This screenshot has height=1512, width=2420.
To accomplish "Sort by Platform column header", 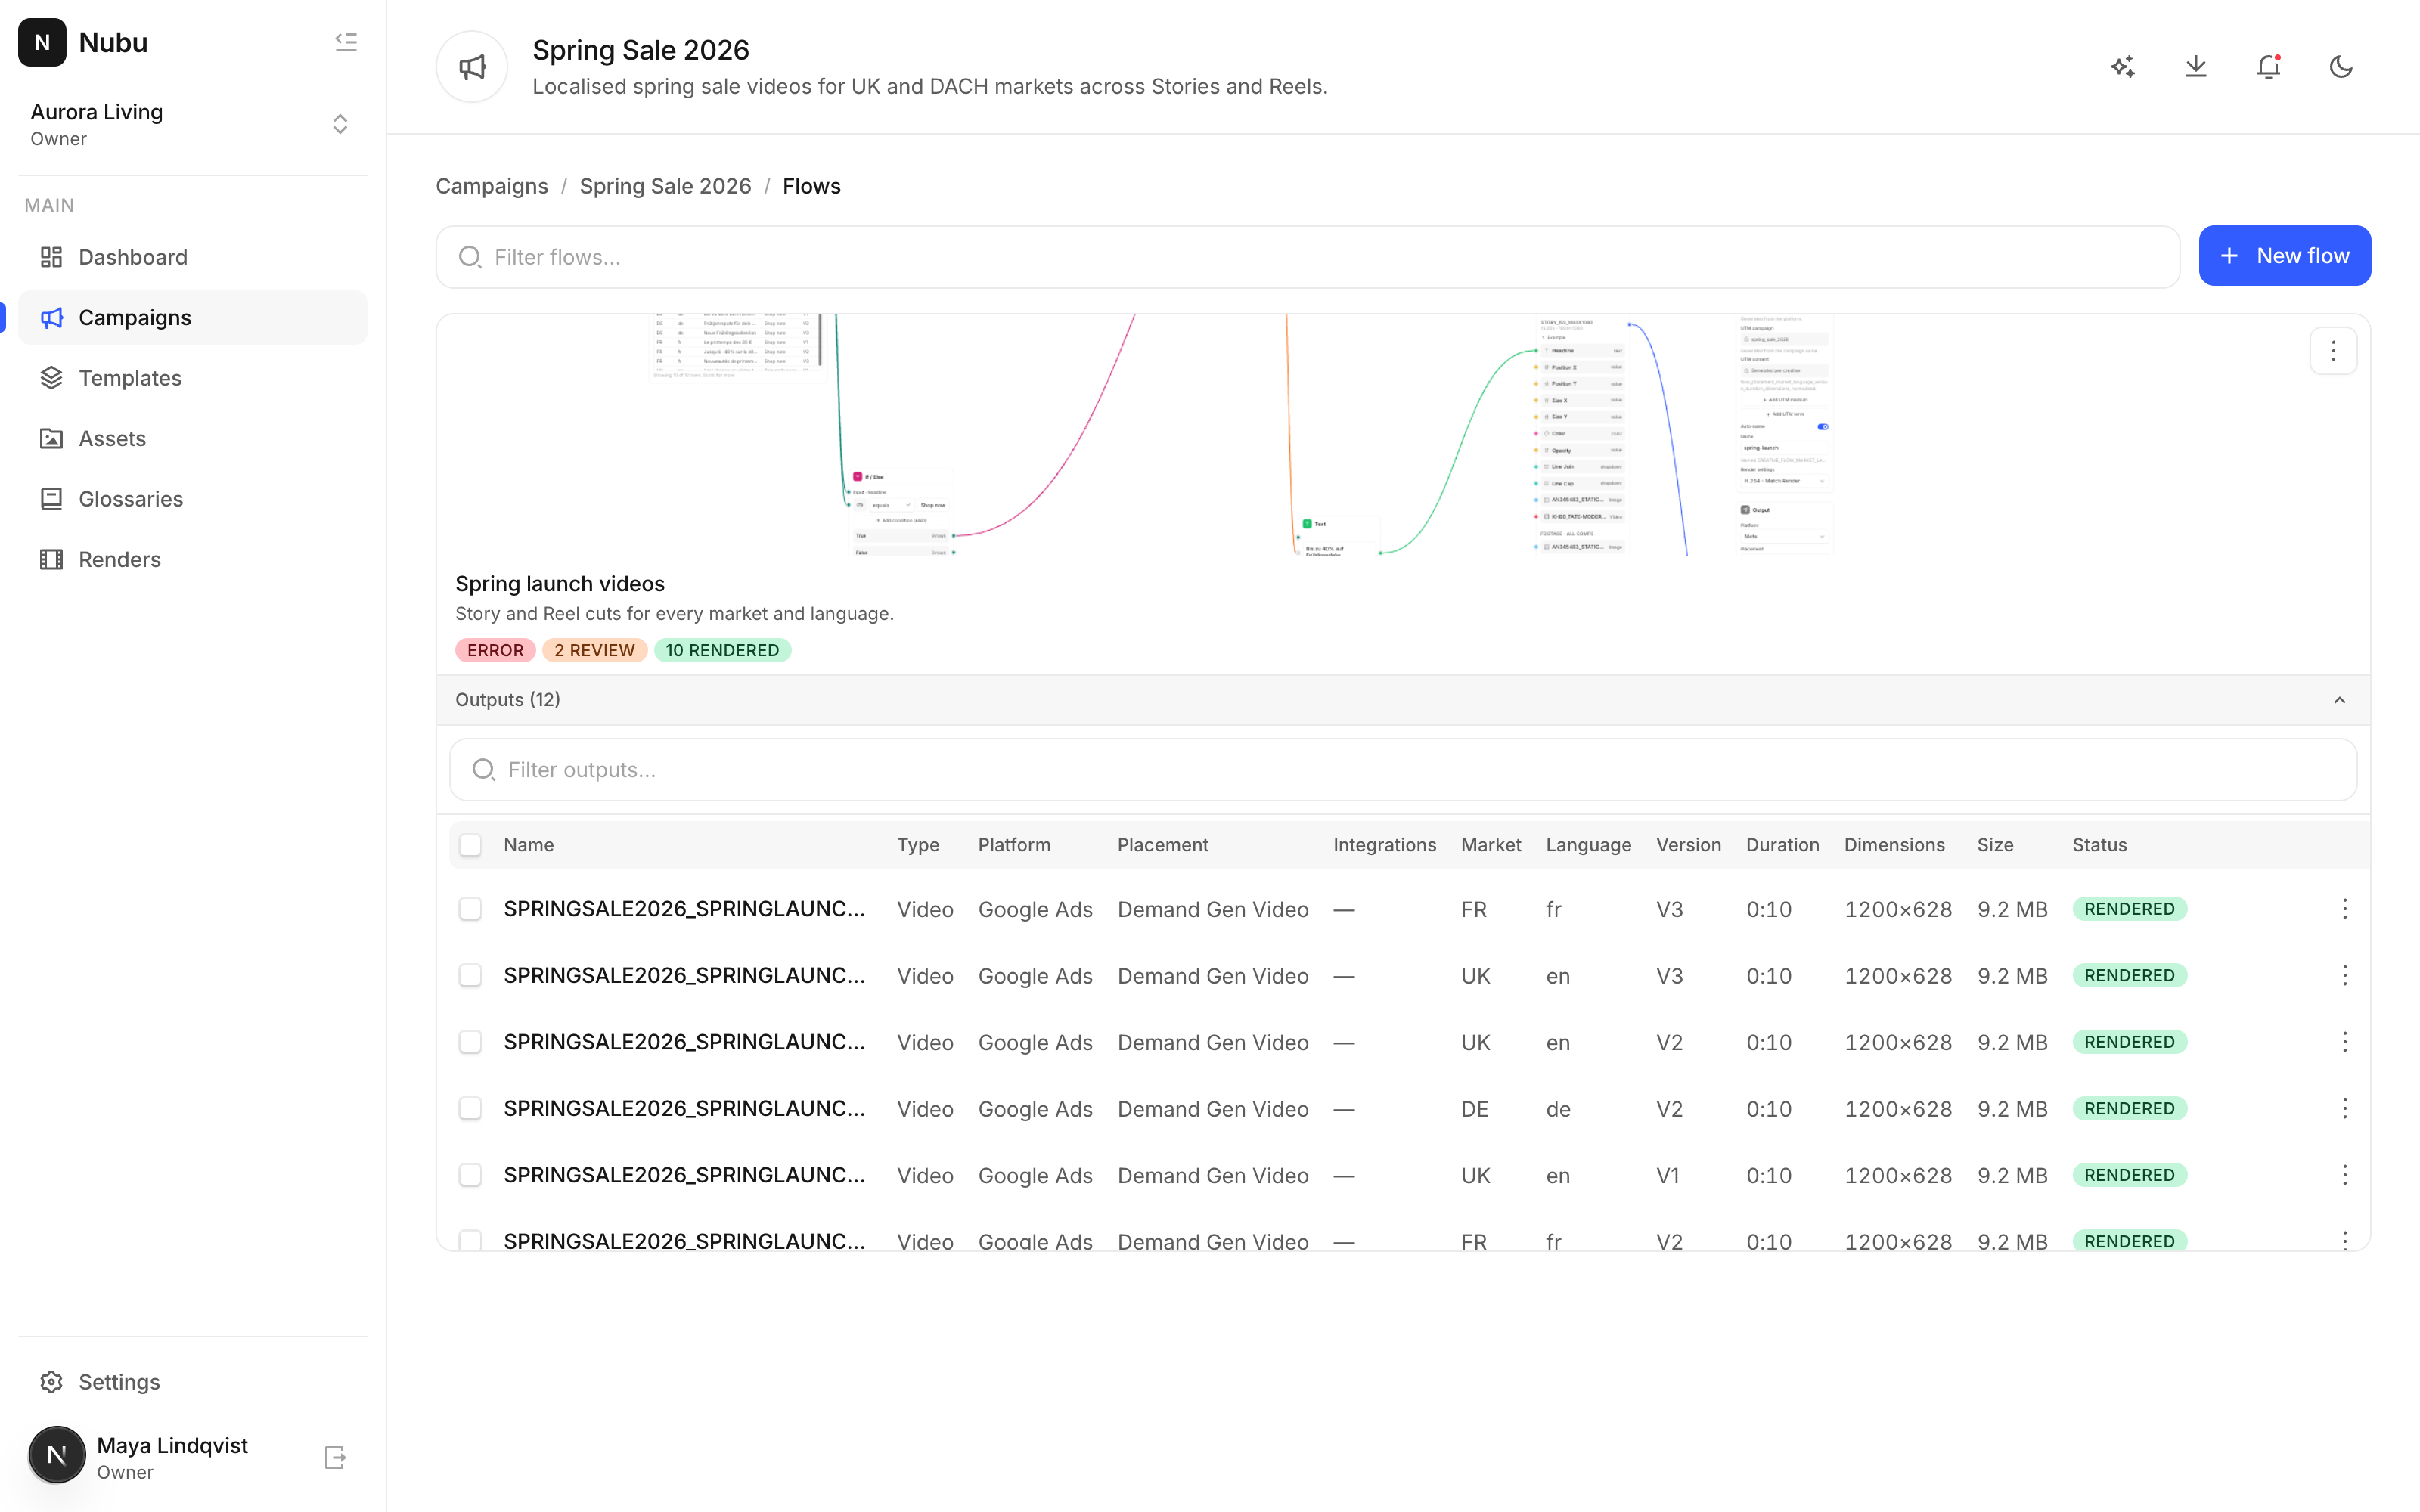I will coord(1014,845).
